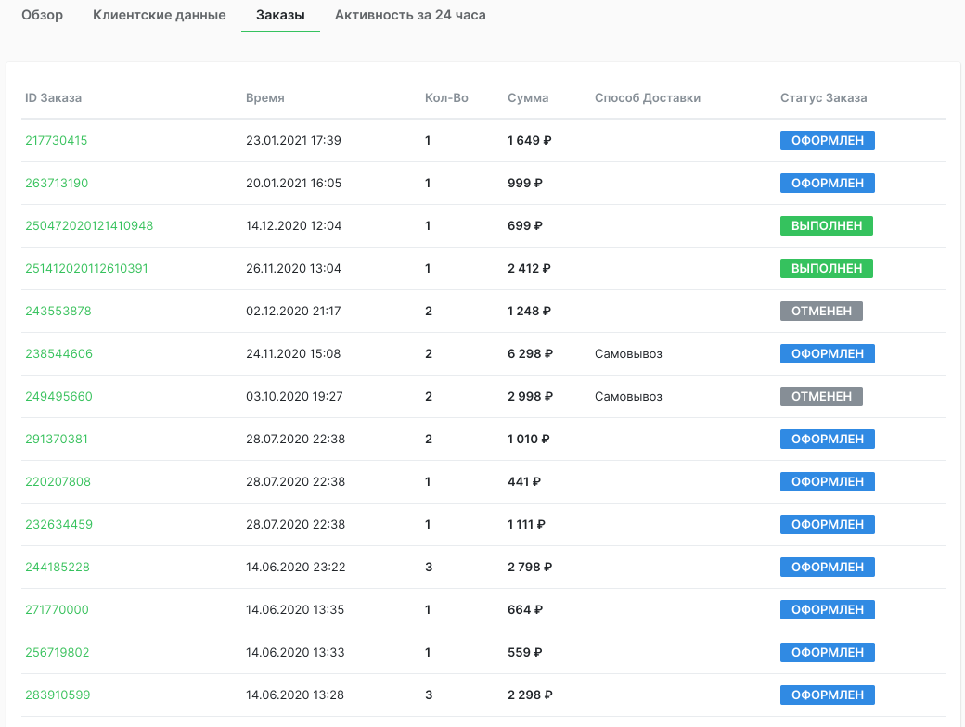Open order 217730415

(x=56, y=141)
